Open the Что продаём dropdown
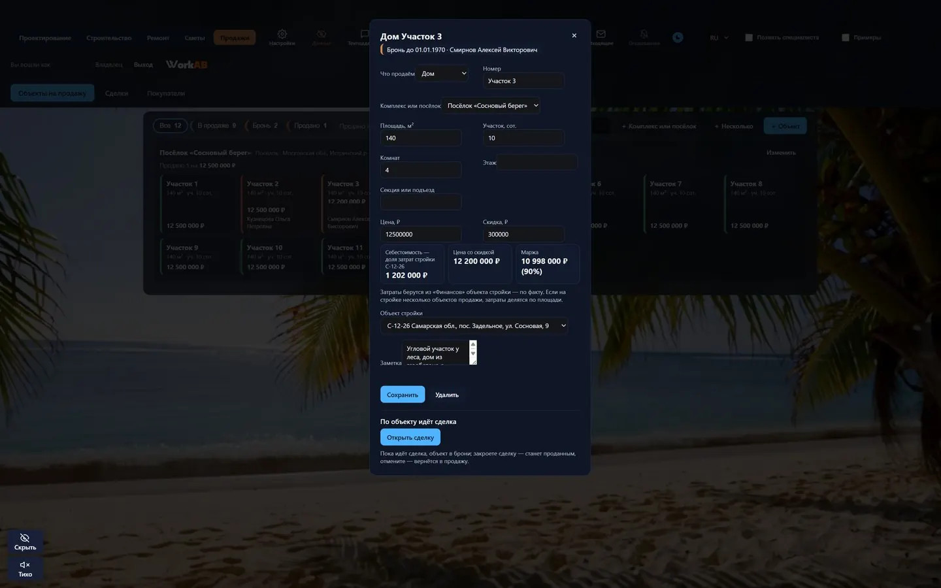The height and width of the screenshot is (588, 941). click(444, 73)
